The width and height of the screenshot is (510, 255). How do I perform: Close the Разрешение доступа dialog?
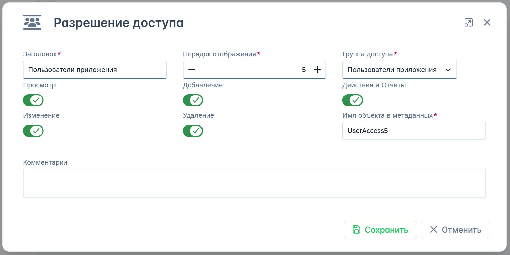click(487, 22)
